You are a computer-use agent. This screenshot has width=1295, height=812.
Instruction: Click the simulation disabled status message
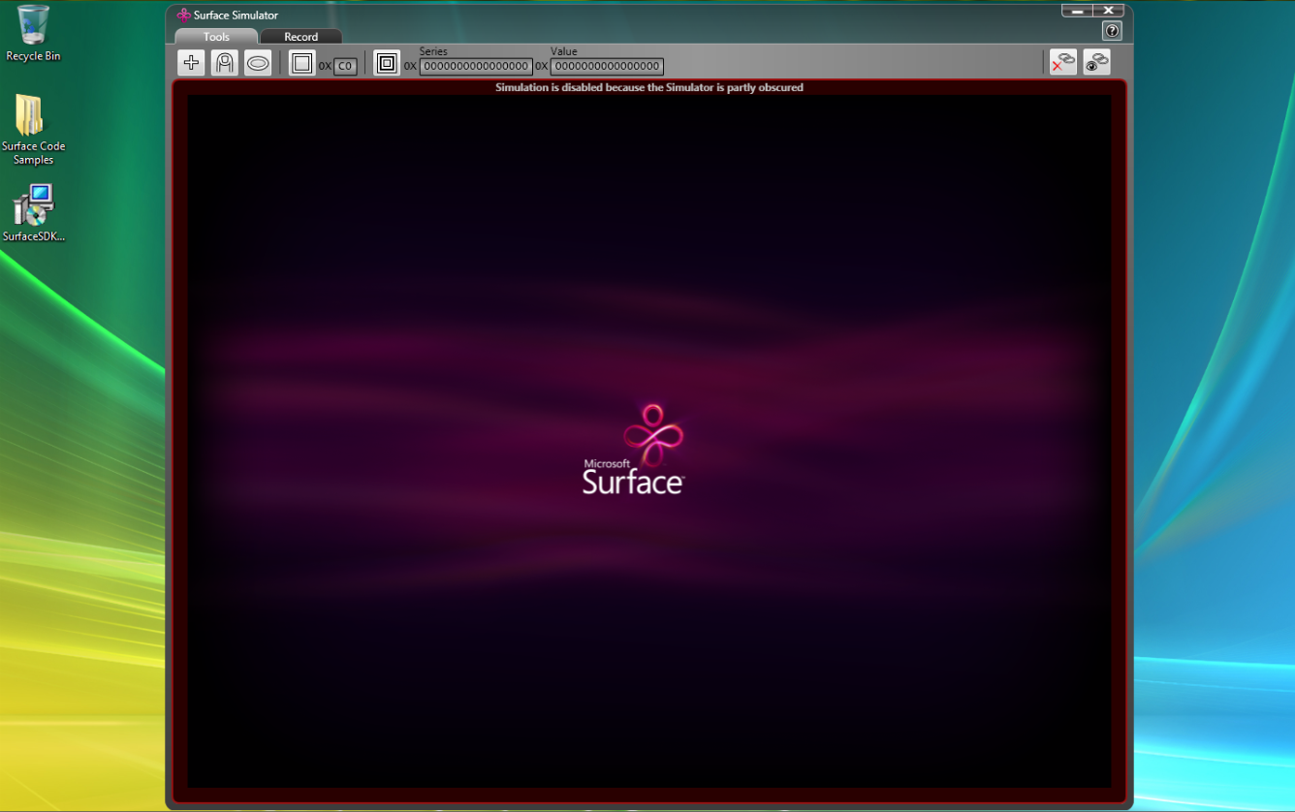(x=649, y=87)
